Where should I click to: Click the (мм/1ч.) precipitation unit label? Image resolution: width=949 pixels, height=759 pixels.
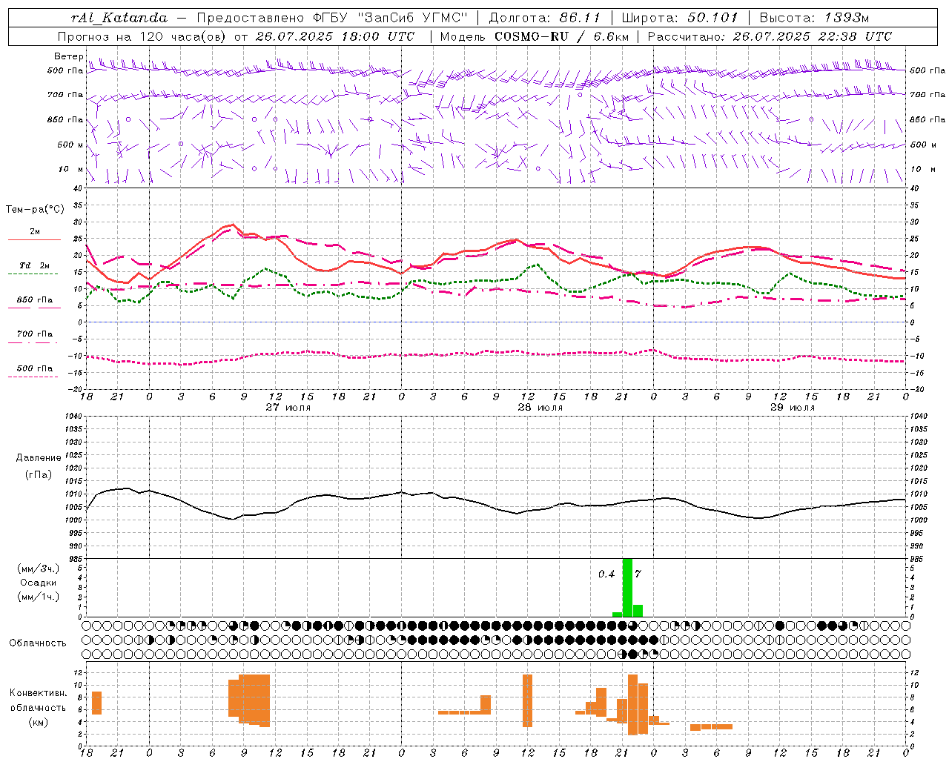pos(39,597)
